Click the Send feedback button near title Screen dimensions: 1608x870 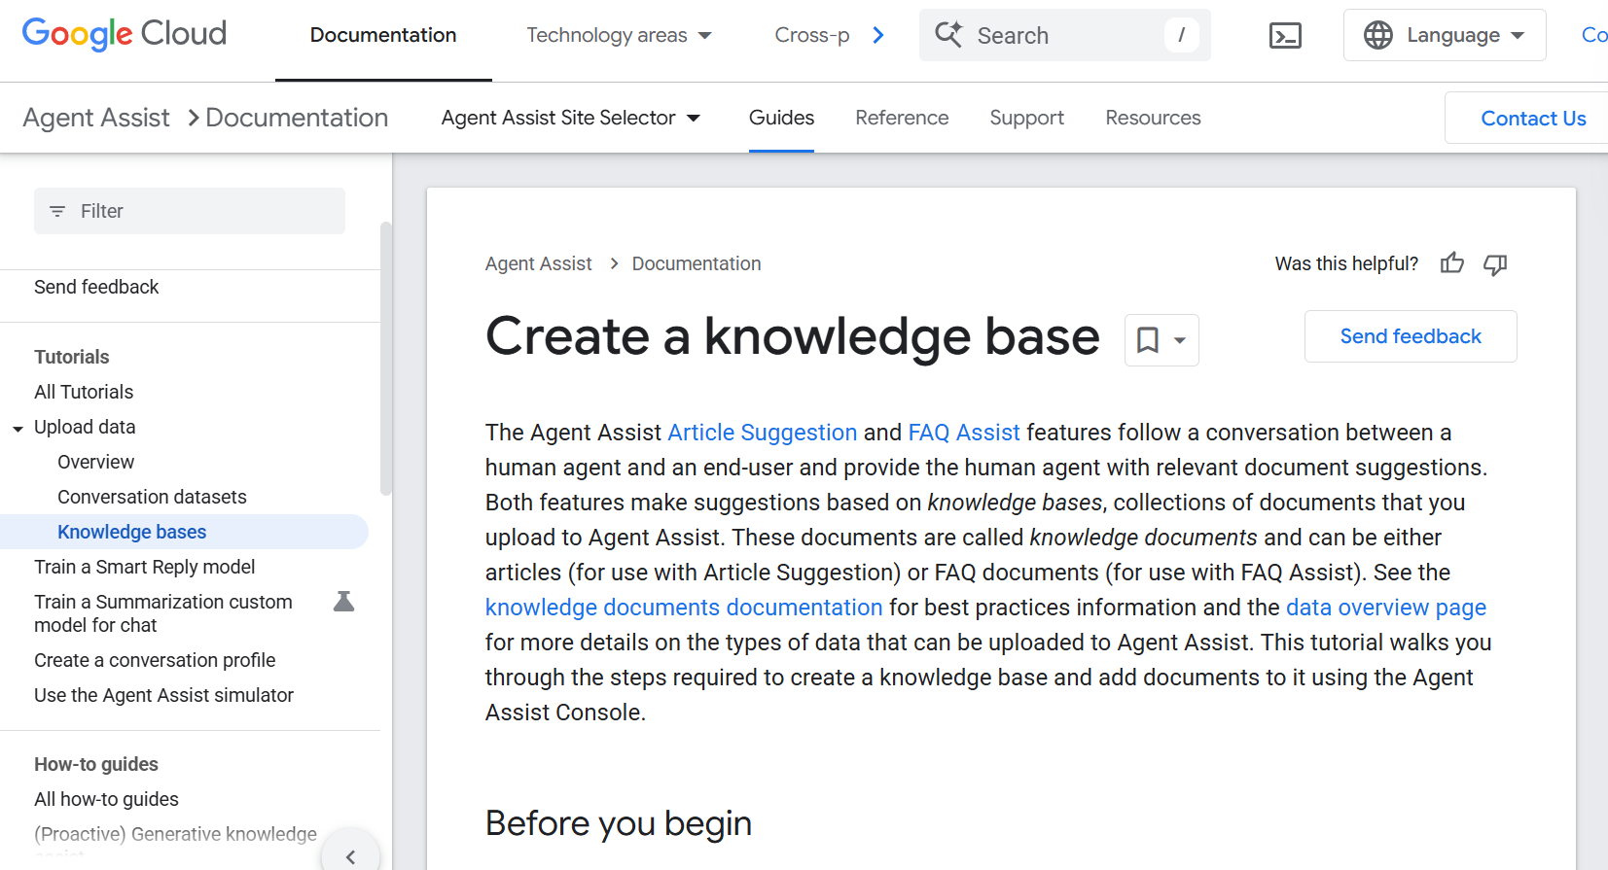click(1411, 336)
